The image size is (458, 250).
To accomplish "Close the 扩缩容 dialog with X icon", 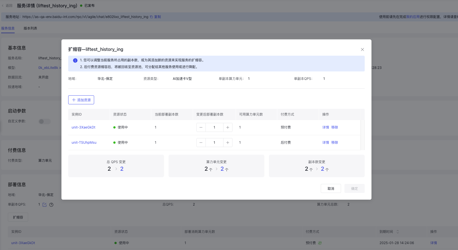I will (x=362, y=49).
